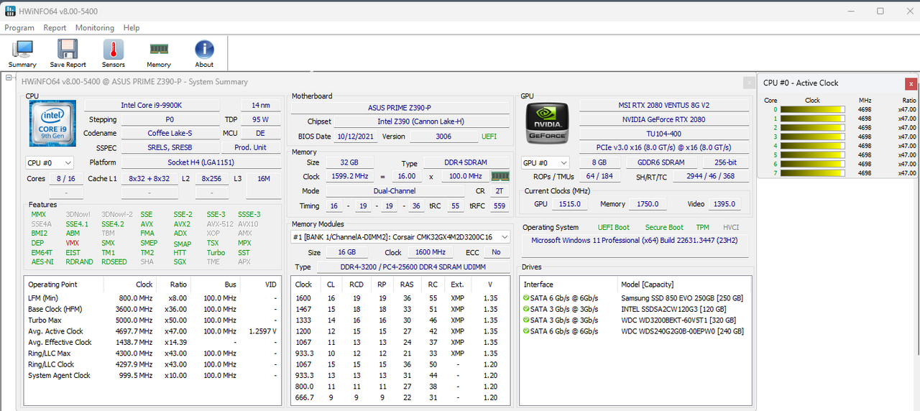This screenshot has width=920, height=411.
Task: Open the Sensors thermometer icon
Action: tap(114, 54)
